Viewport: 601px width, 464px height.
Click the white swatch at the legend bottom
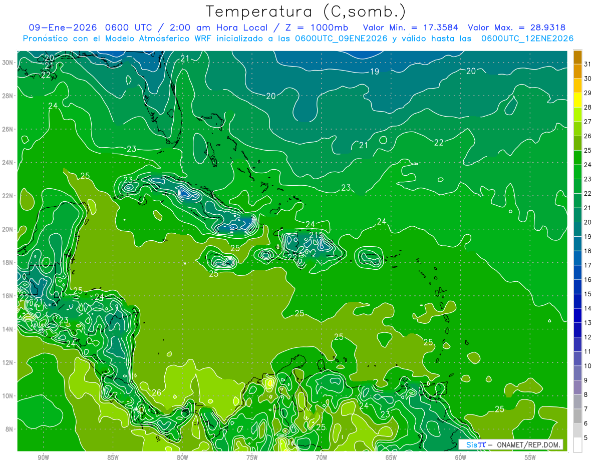click(x=577, y=445)
